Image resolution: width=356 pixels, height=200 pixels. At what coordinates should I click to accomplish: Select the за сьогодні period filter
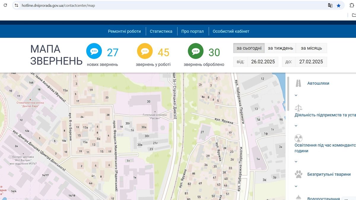[x=249, y=48]
